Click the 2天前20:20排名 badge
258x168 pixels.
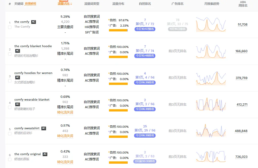(x=145, y=161)
